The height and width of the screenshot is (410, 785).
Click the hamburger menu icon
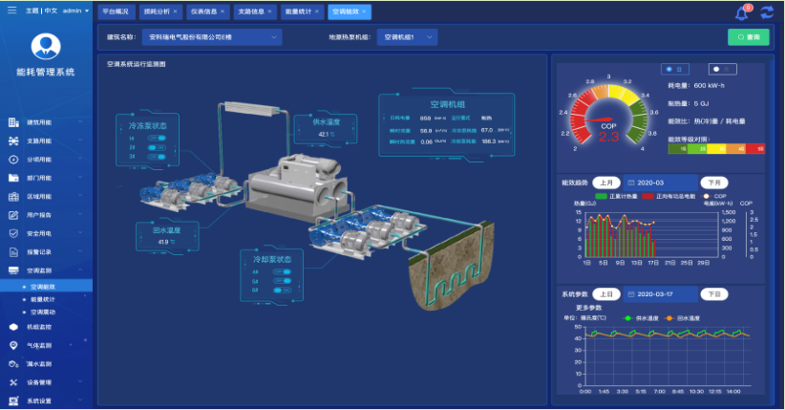pos(10,11)
